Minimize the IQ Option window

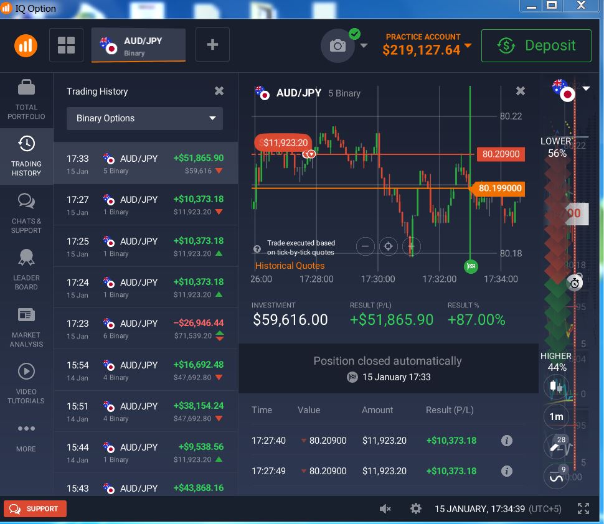click(x=531, y=6)
